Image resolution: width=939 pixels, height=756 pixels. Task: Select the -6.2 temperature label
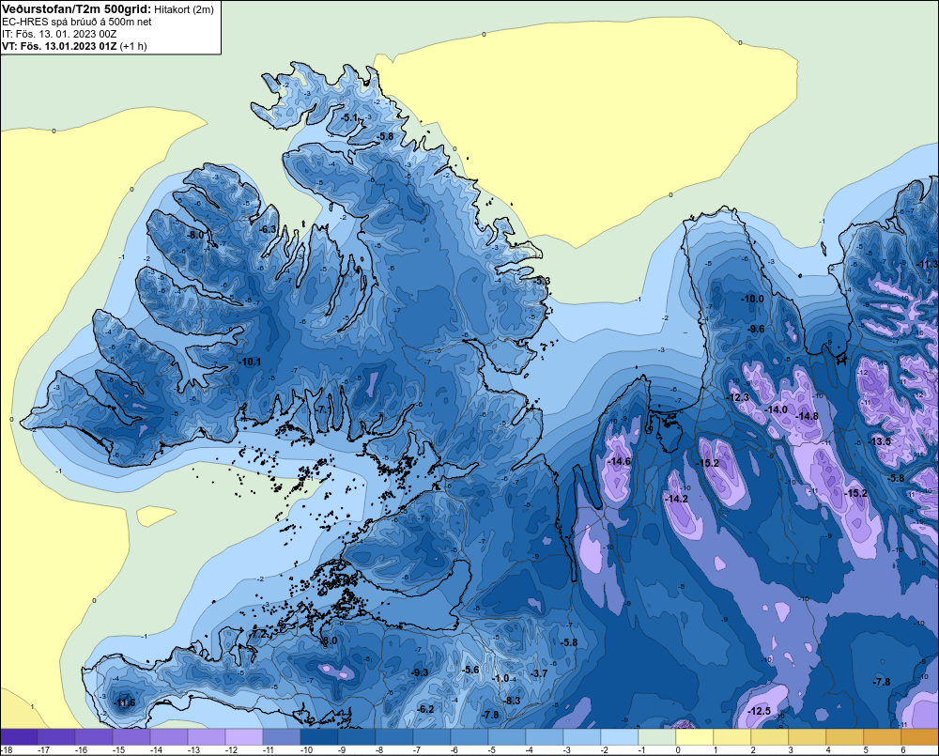(x=424, y=709)
